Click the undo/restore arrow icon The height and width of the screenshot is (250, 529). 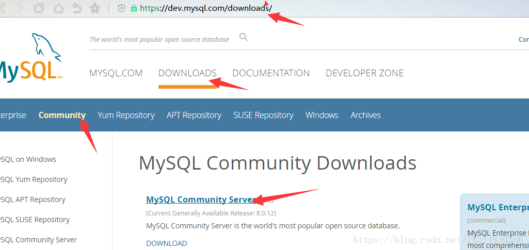[x=77, y=8]
